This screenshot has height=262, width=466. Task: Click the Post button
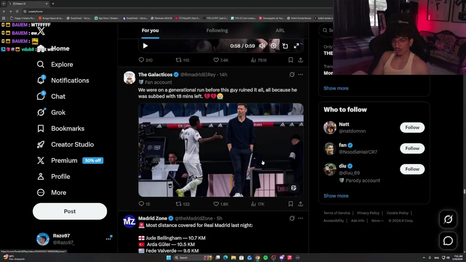point(70,211)
